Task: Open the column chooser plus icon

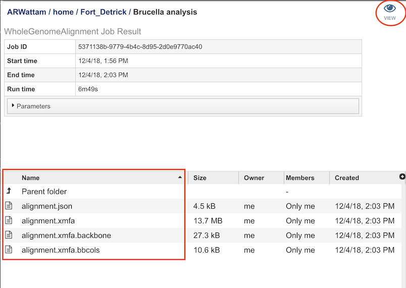Action: pyautogui.click(x=402, y=177)
